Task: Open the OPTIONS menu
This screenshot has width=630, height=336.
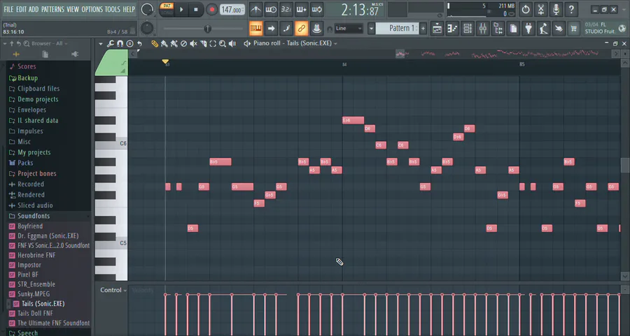Action: (92, 9)
